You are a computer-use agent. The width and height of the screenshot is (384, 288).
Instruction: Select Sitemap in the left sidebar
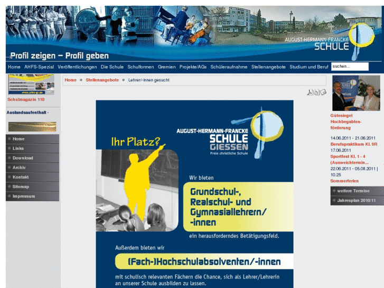click(x=32, y=187)
